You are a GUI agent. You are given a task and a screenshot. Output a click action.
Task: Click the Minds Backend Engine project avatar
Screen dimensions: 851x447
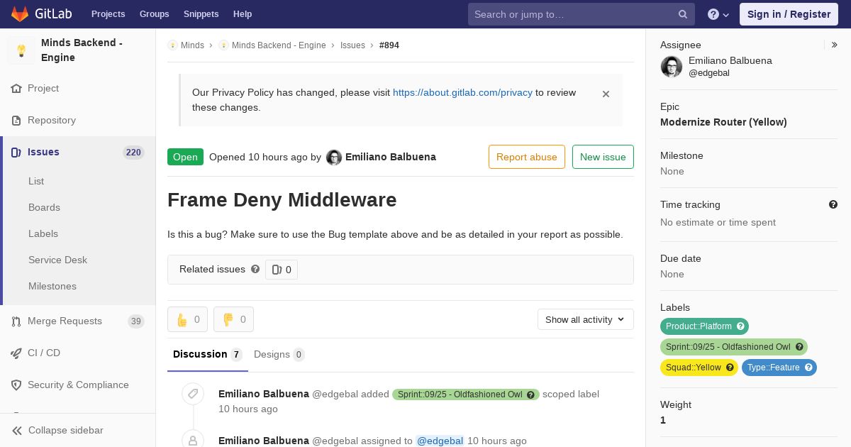click(21, 50)
